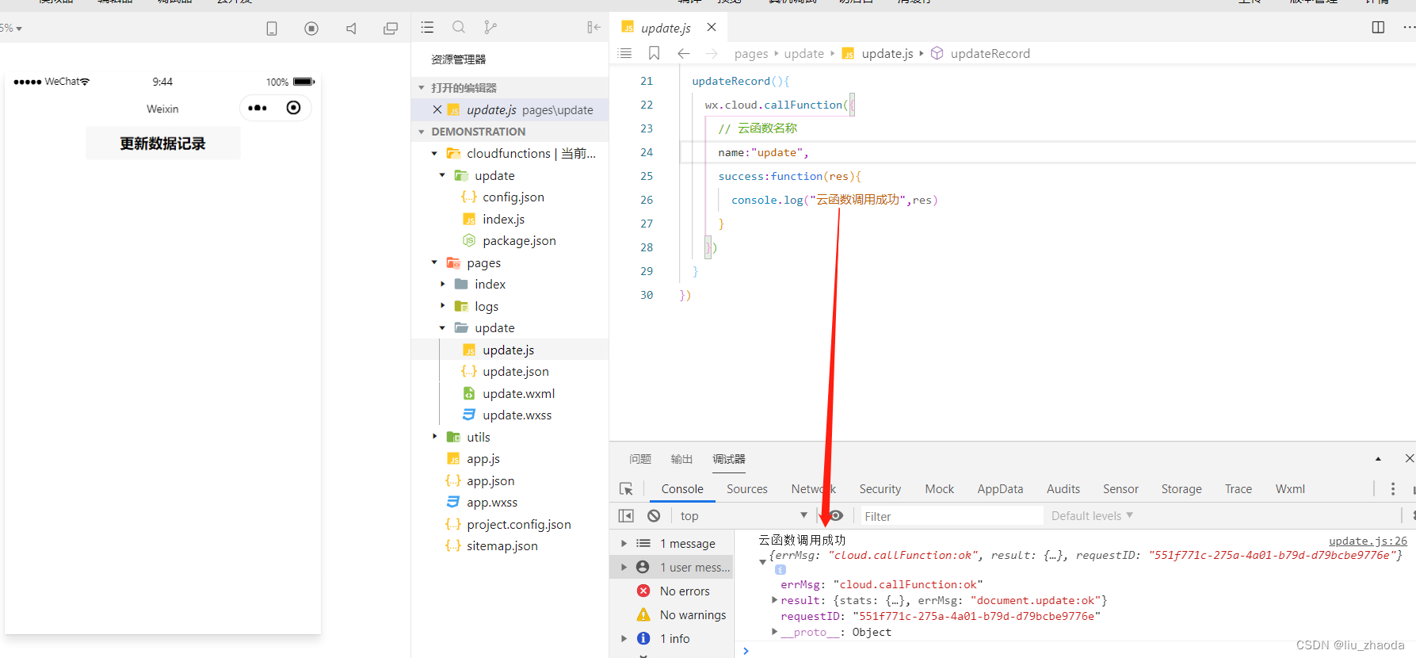Image resolution: width=1416 pixels, height=658 pixels.
Task: Select the No warnings filter row
Action: 673,614
